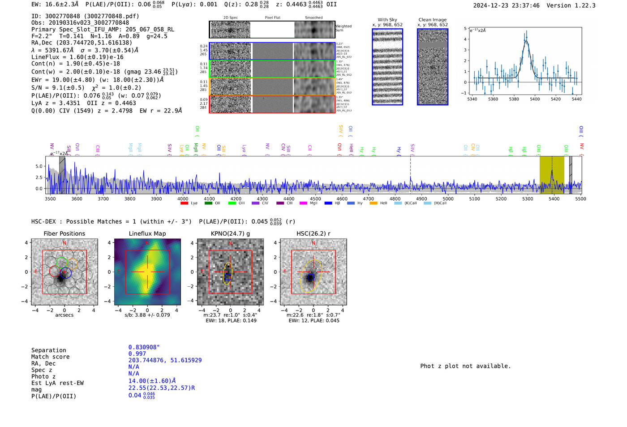Click the Q(0.00) CIV (1549) line

point(107,111)
